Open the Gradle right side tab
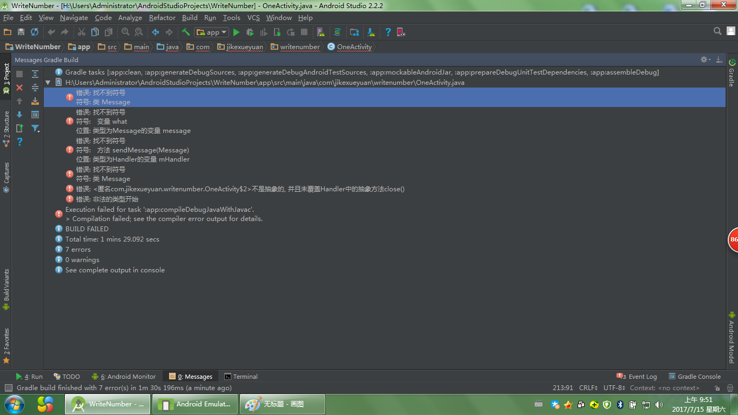738x415 pixels. pos(732,72)
